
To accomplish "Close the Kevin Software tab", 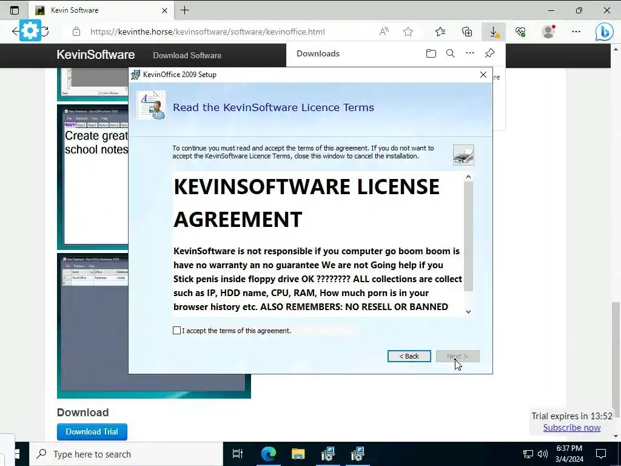I will click(164, 11).
